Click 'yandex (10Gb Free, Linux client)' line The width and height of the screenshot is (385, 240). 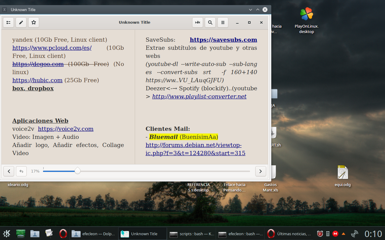tap(60, 40)
